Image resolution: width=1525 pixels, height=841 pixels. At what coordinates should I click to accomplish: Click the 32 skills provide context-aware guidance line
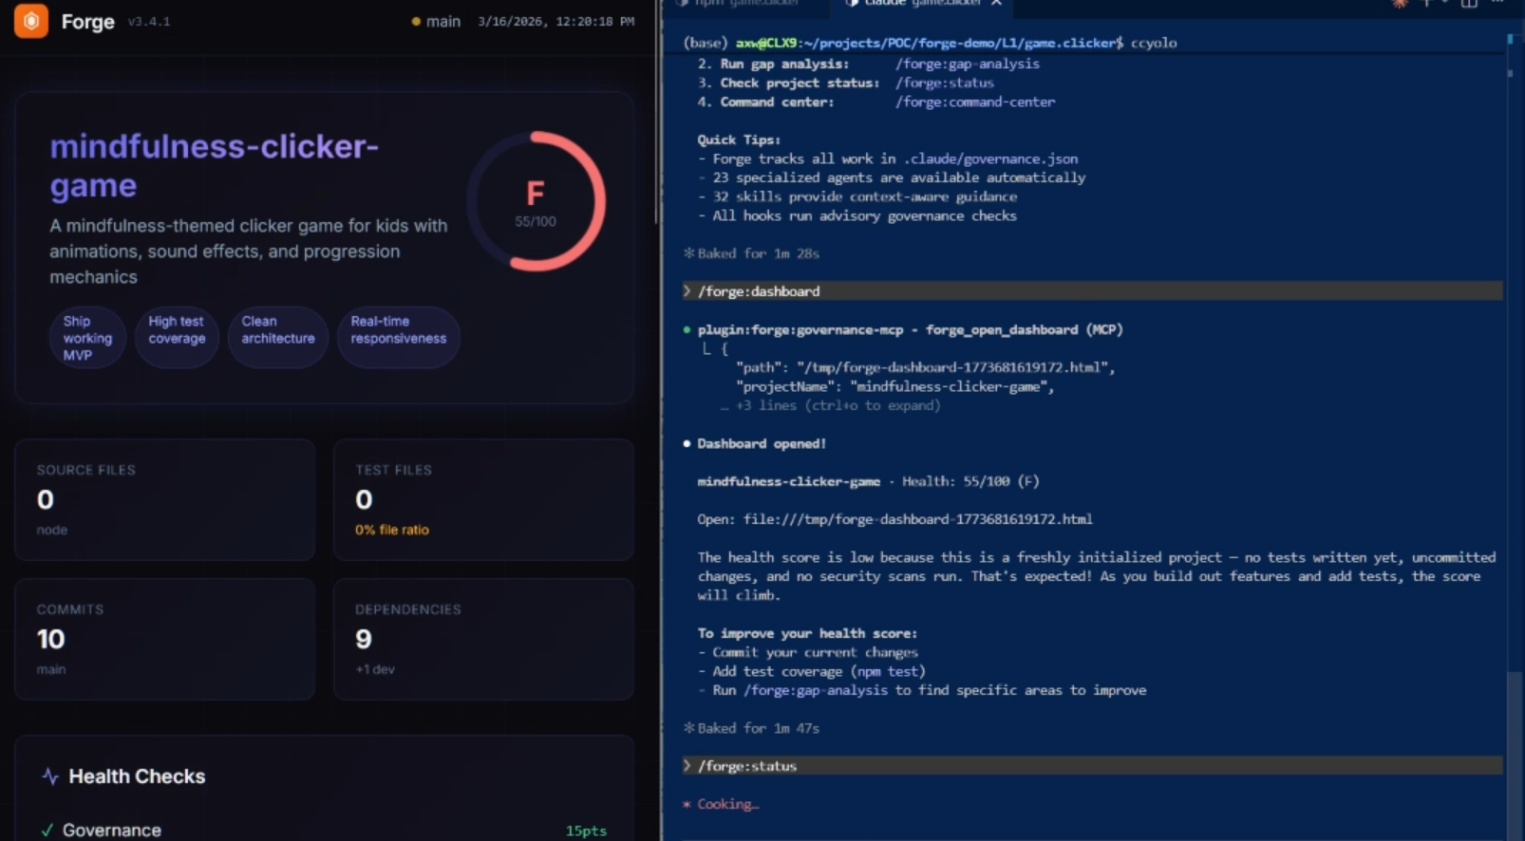857,196
